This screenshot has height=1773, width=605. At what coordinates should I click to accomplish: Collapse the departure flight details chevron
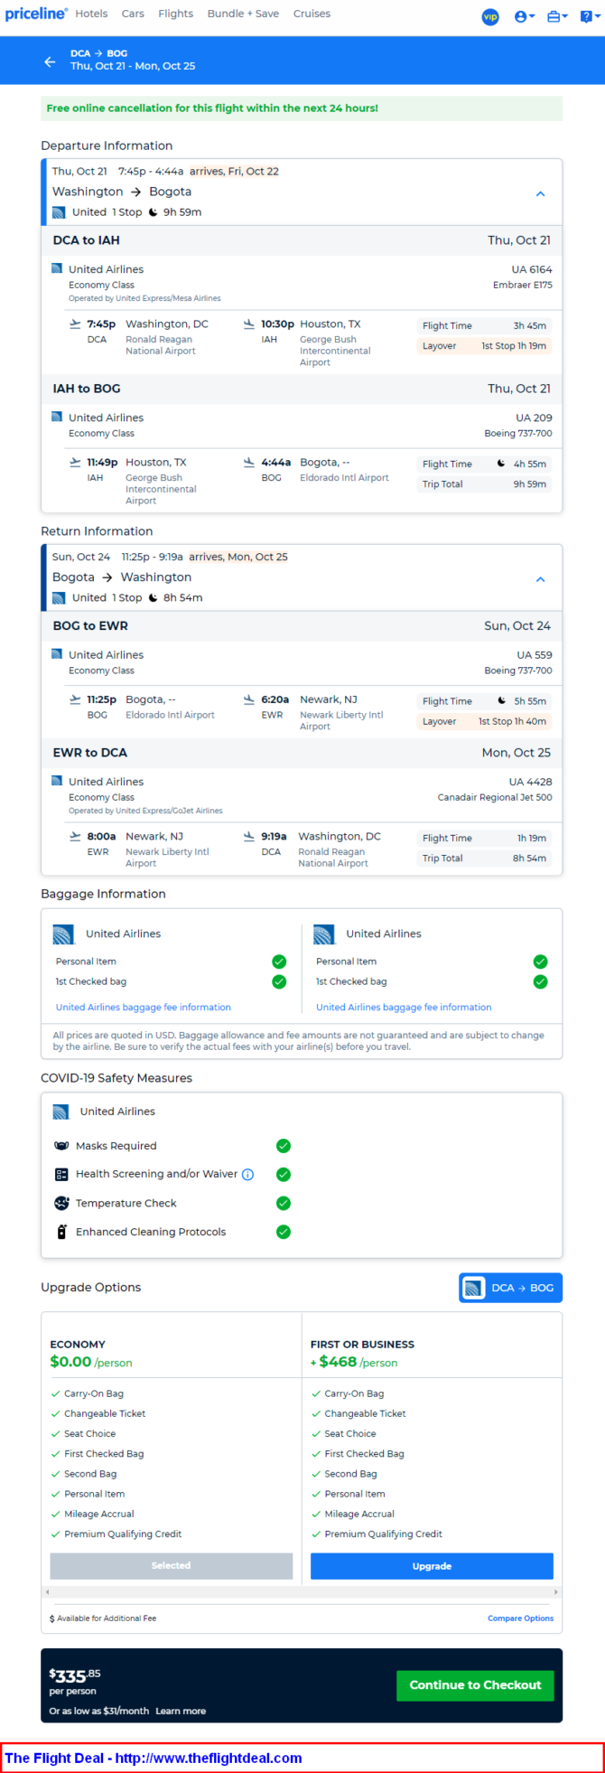pos(540,193)
